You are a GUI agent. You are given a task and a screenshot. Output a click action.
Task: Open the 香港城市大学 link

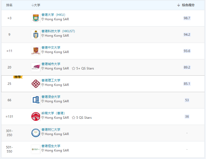click(x=51, y=64)
